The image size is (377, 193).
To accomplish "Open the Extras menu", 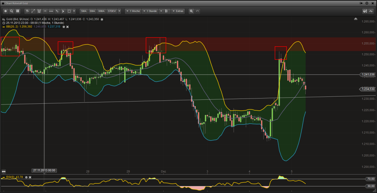I will point(178,11).
